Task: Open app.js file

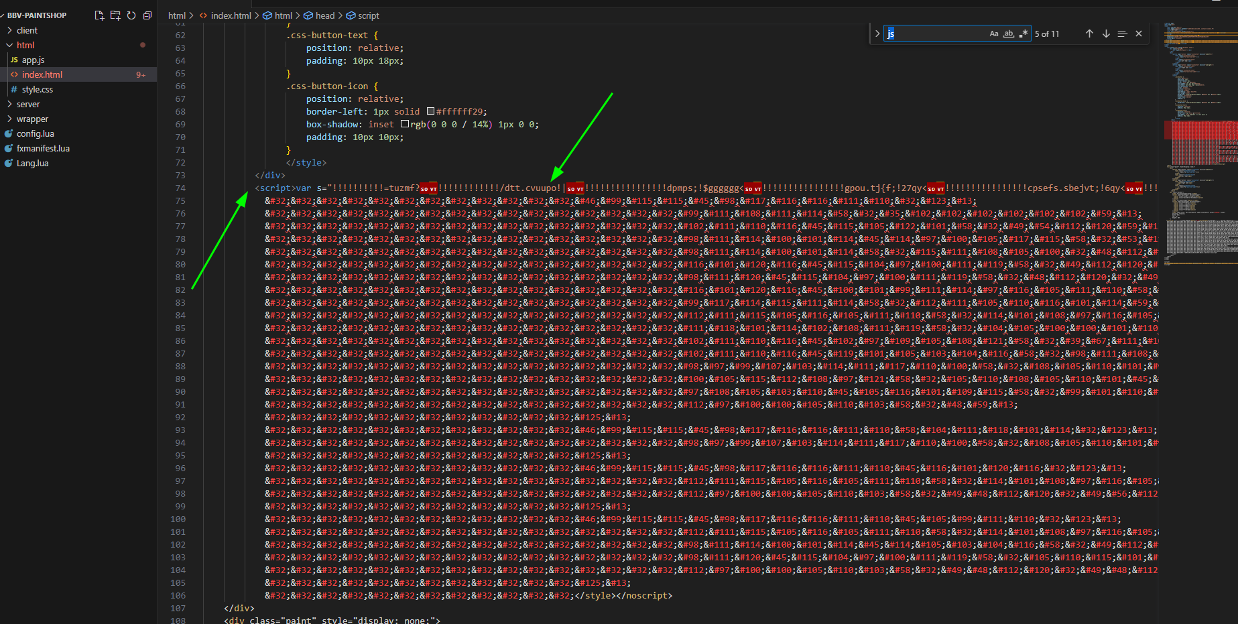Action: coord(33,60)
